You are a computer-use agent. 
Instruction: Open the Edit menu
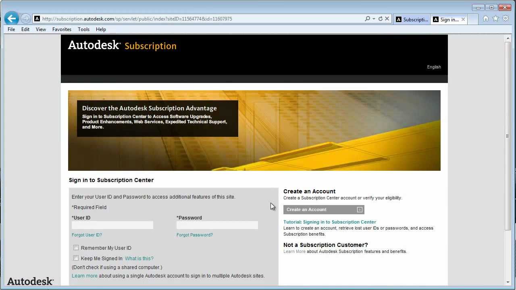coord(25,29)
